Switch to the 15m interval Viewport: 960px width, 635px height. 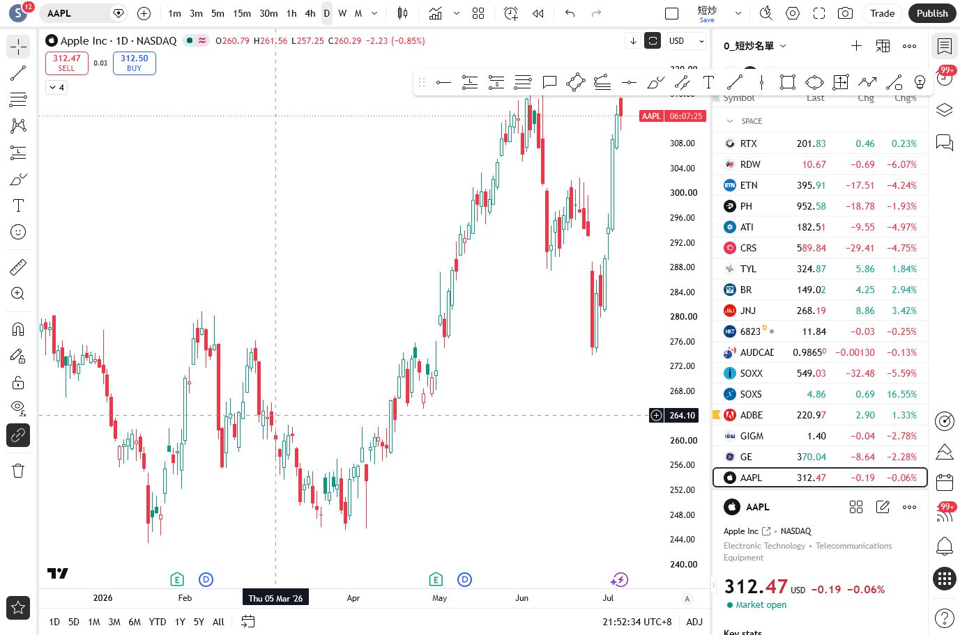click(x=242, y=13)
